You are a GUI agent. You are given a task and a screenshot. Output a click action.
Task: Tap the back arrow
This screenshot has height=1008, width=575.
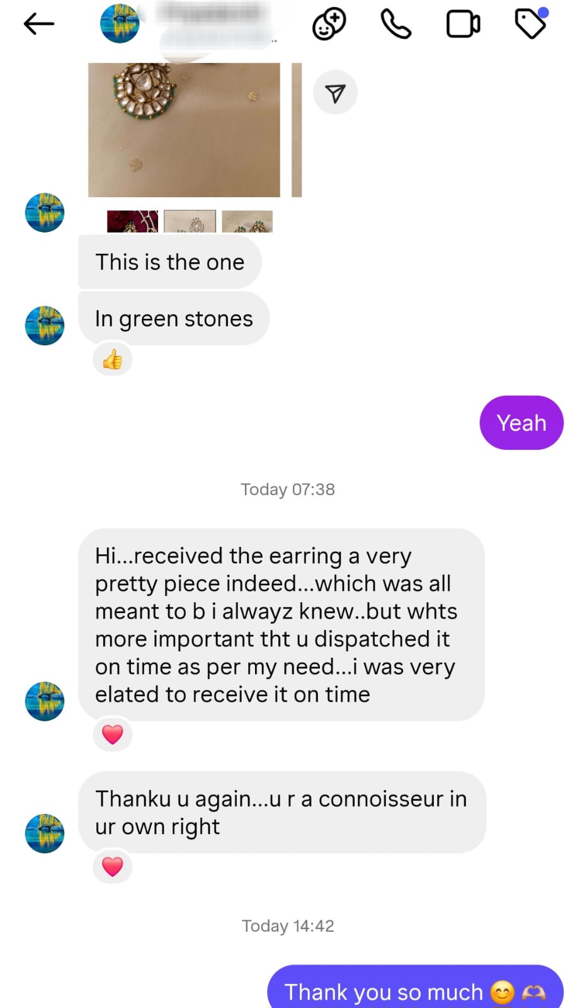point(39,25)
